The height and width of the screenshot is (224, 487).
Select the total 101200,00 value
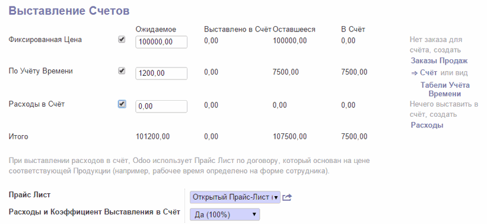(x=153, y=136)
